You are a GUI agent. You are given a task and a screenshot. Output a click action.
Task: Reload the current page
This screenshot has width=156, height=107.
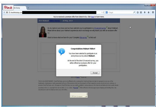[x=103, y=12]
